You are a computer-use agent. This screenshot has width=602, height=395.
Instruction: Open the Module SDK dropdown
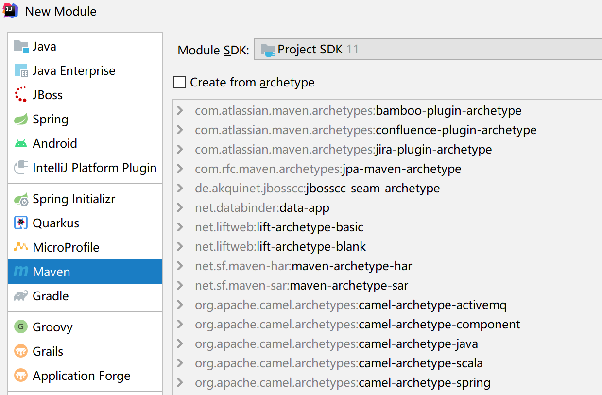pyautogui.click(x=428, y=50)
